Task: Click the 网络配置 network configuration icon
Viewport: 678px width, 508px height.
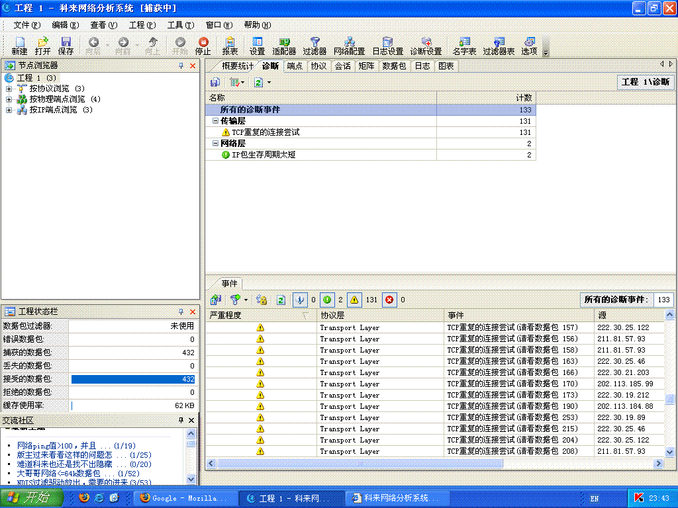Action: pos(349,46)
